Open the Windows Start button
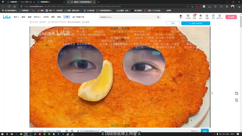Screen dimensions: 242x136 (x=2, y=134)
